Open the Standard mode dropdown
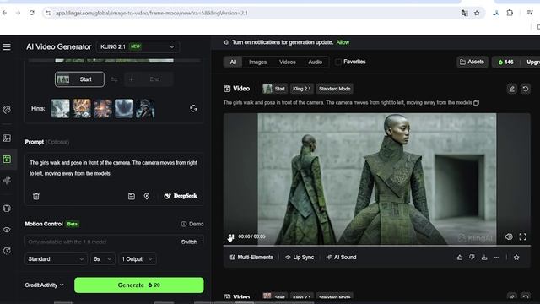 click(x=56, y=259)
